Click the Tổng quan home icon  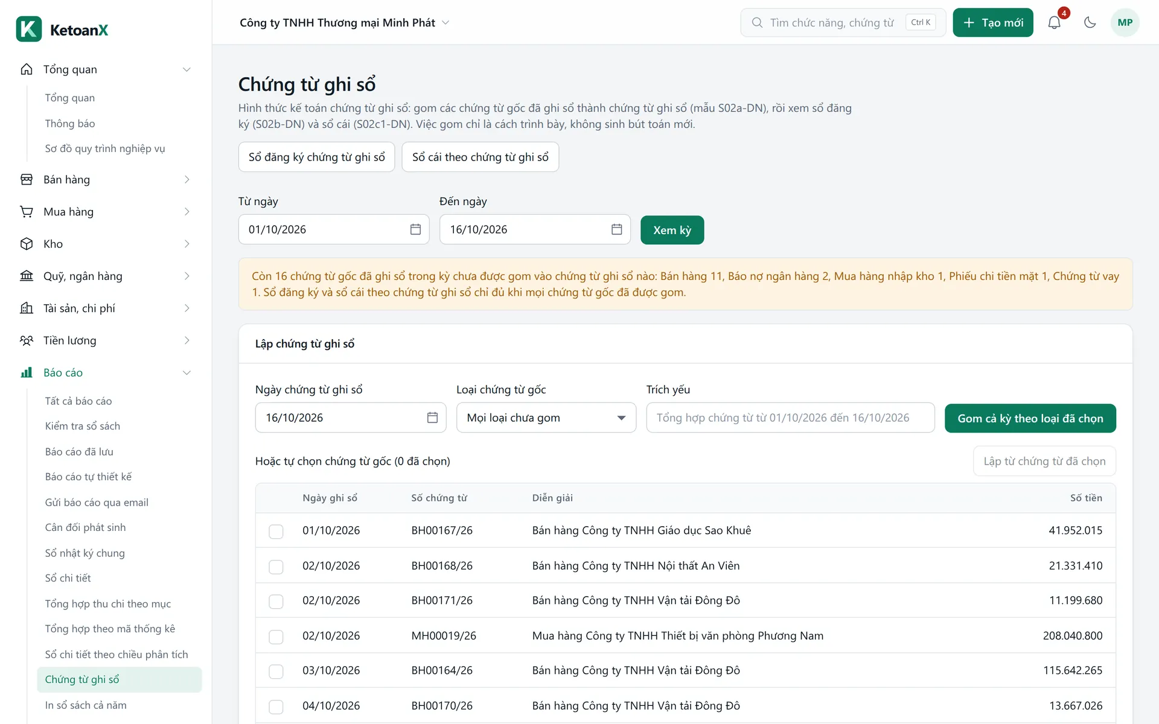coord(27,69)
